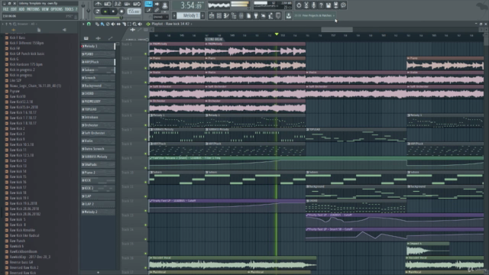Open the EDIT menu
Screen dimensions: 489x275
point(14,9)
